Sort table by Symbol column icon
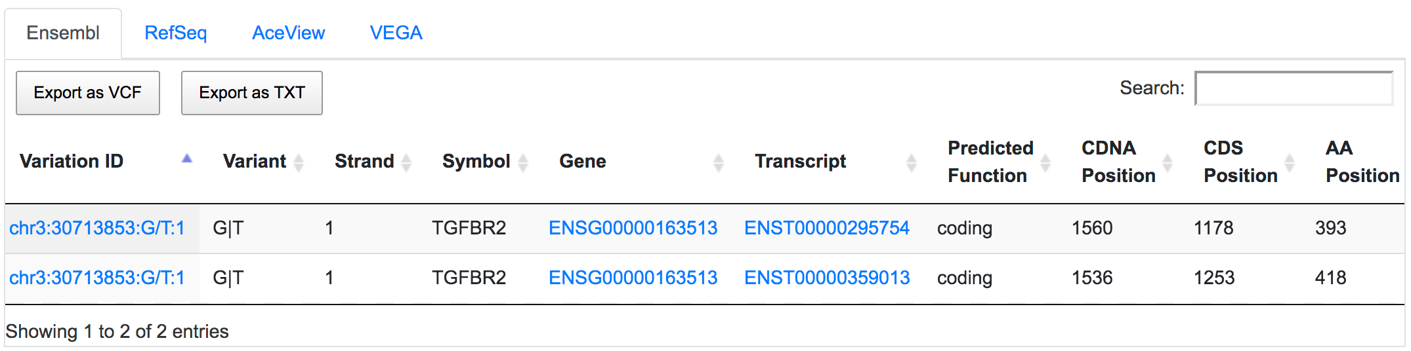This screenshot has height=351, width=1411. [523, 162]
